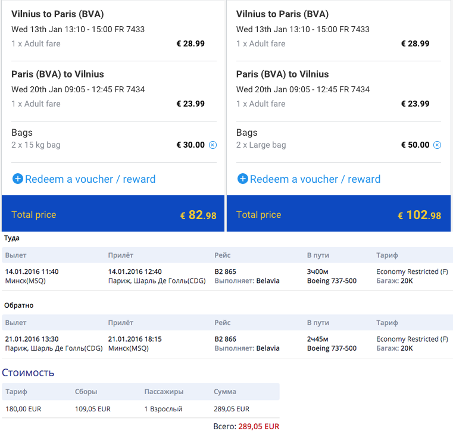The image size is (453, 434).
Task: Click the left Vilnius to Paris (BVA) heading
Action: tap(58, 14)
